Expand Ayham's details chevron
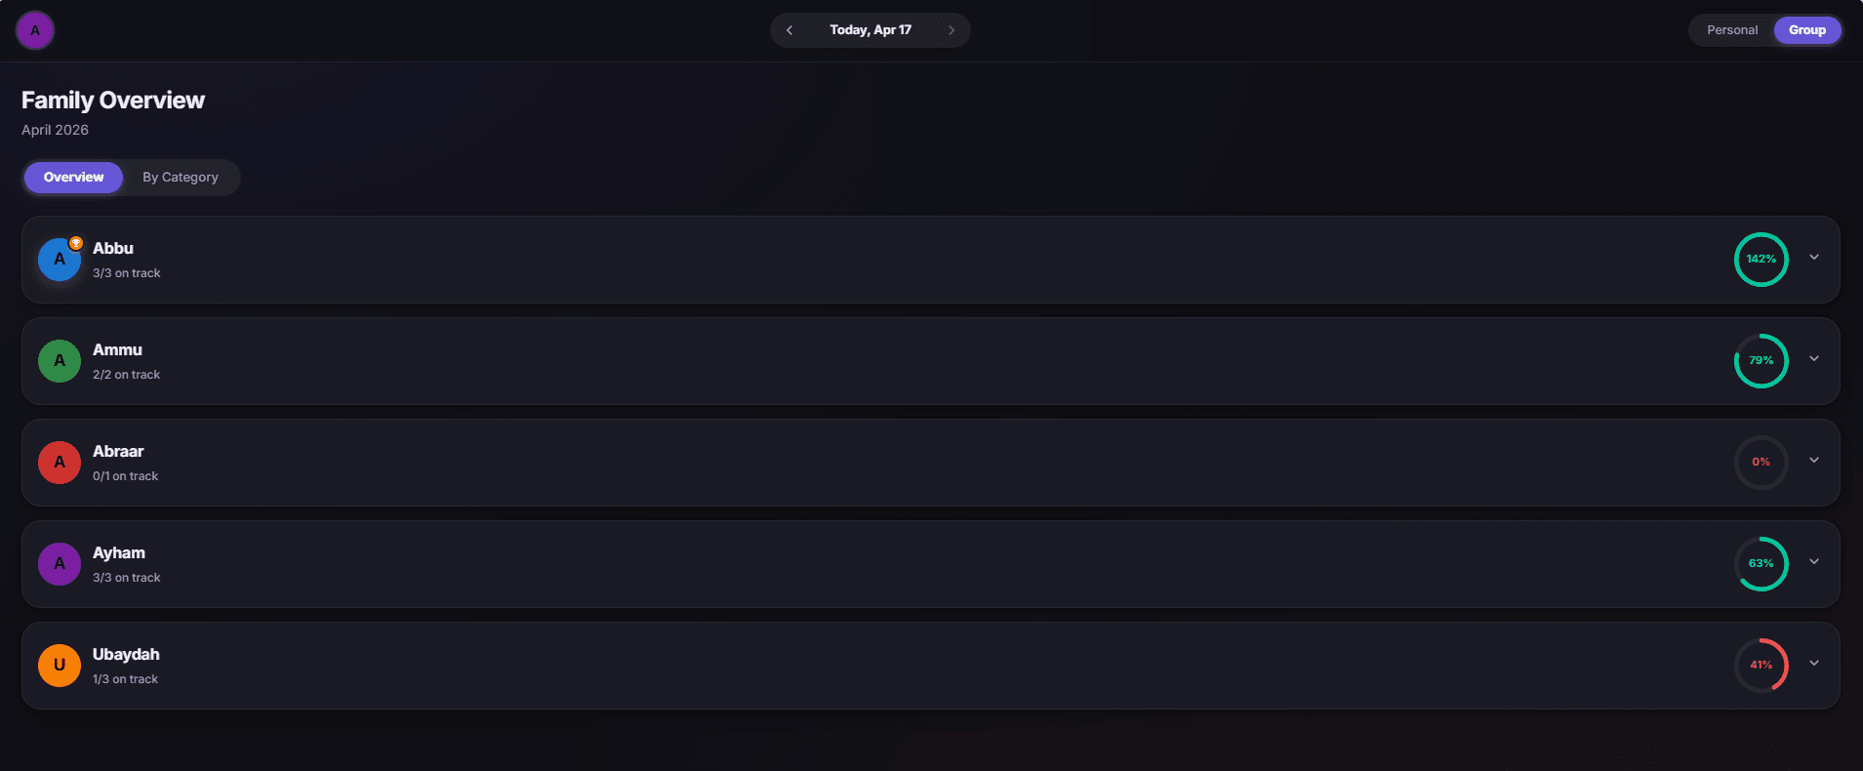Screen dimensions: 1863x771 (1814, 562)
